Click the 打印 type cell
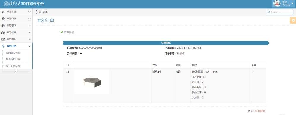This screenshot has width=296, height=115. (178, 72)
